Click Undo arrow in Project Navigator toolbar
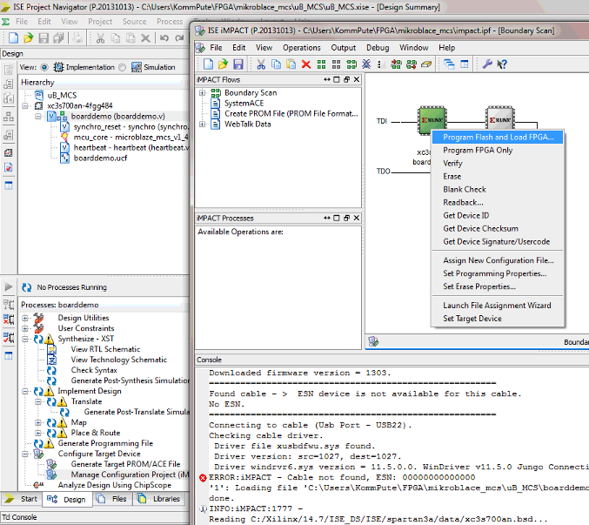 pyautogui.click(x=164, y=38)
